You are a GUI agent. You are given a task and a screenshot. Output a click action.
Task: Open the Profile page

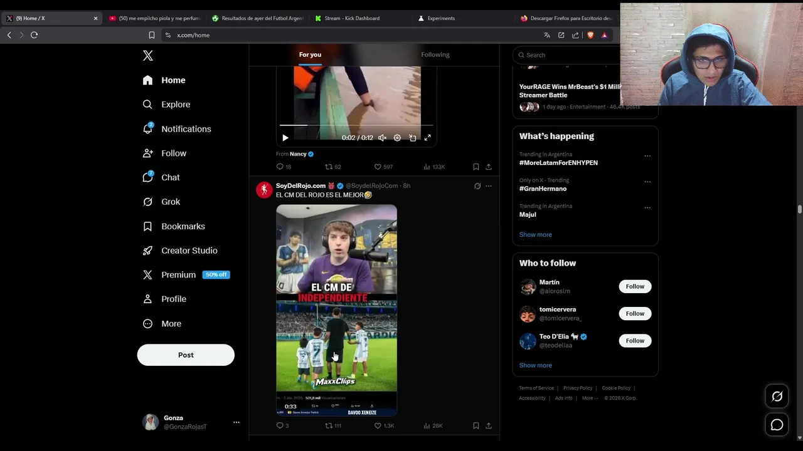tap(164, 299)
